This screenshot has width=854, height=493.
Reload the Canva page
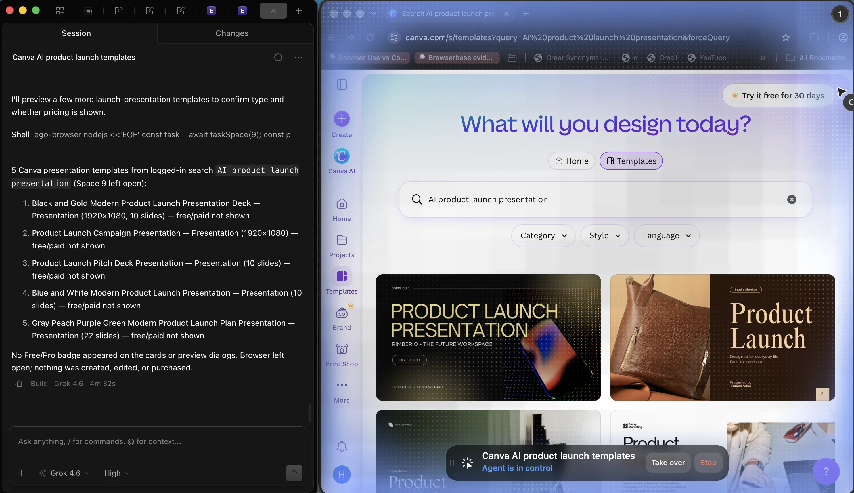pyautogui.click(x=371, y=37)
